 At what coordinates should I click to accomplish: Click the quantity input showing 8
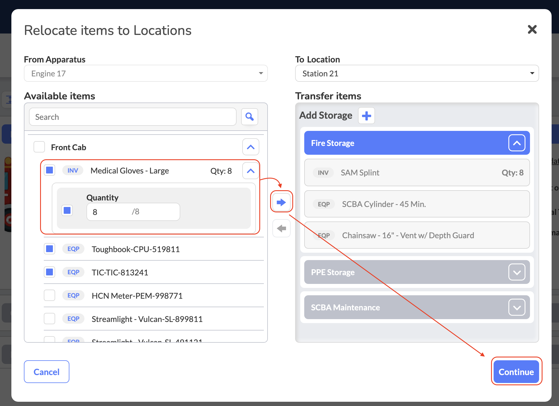pyautogui.click(x=133, y=212)
